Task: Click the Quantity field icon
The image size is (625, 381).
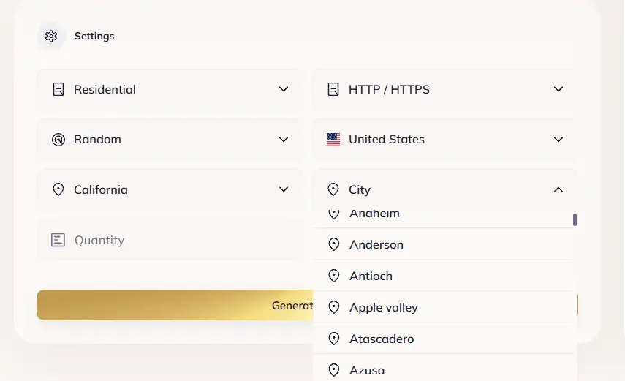Action: [58, 240]
